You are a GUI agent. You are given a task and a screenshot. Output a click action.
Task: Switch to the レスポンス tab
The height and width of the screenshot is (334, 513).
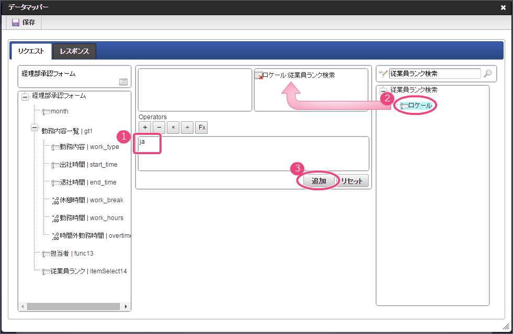pyautogui.click(x=74, y=51)
